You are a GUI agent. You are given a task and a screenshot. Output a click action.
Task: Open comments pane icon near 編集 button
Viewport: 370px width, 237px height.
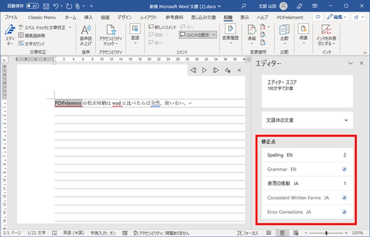pyautogui.click(x=318, y=17)
